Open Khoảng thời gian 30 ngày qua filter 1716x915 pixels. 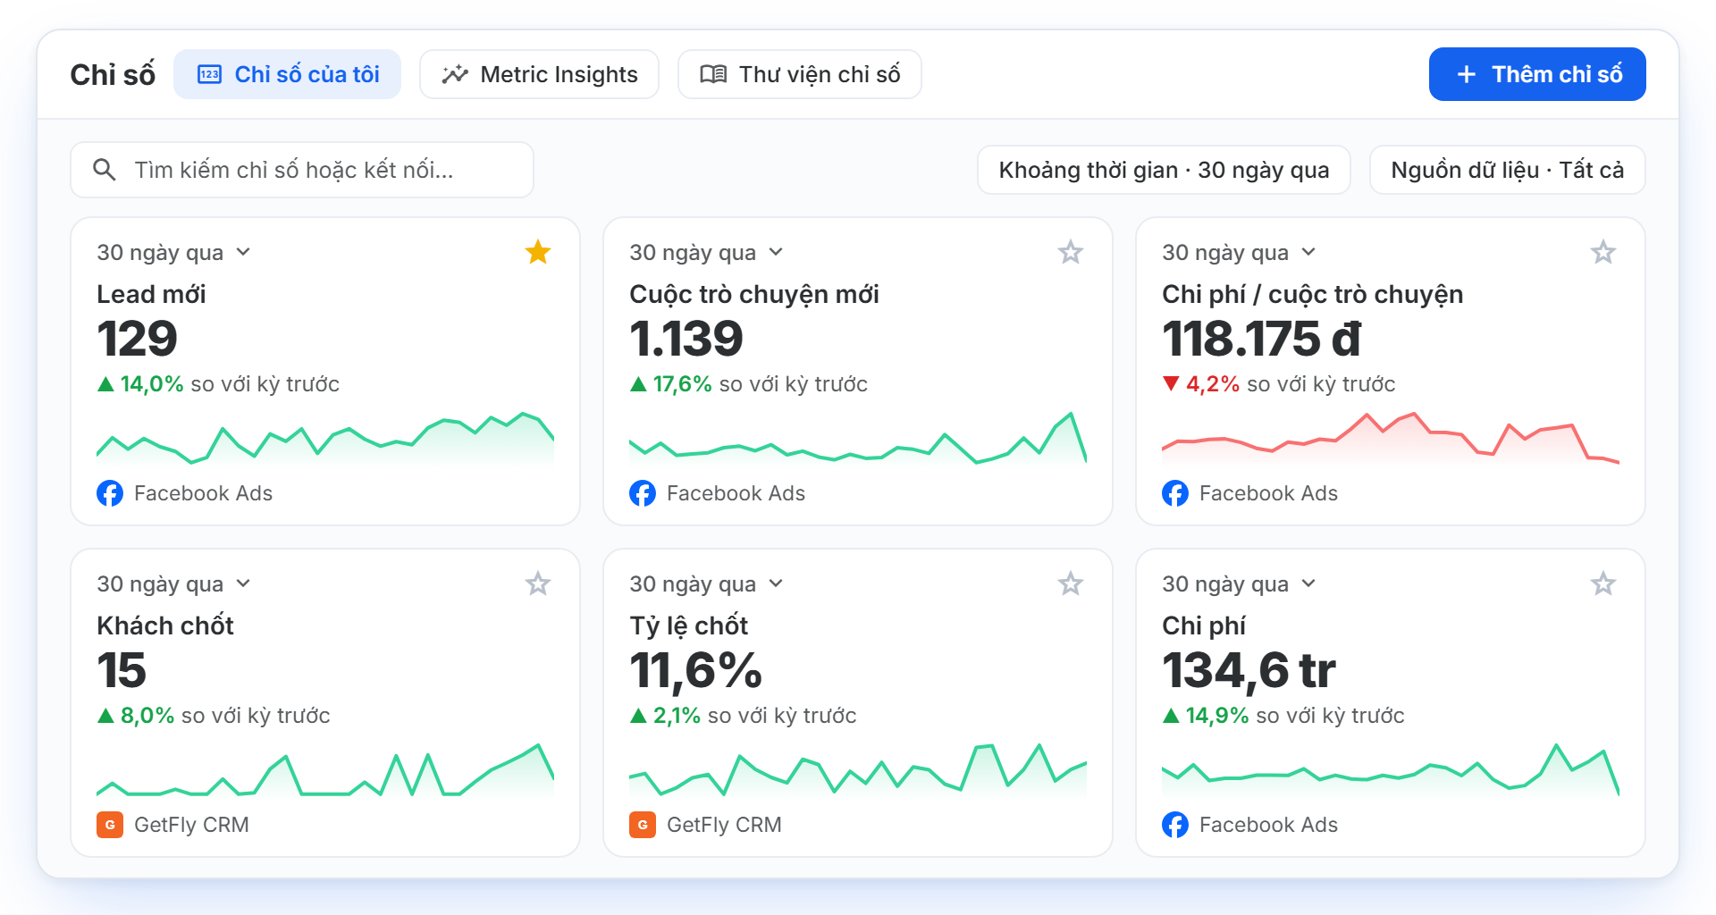[1164, 170]
